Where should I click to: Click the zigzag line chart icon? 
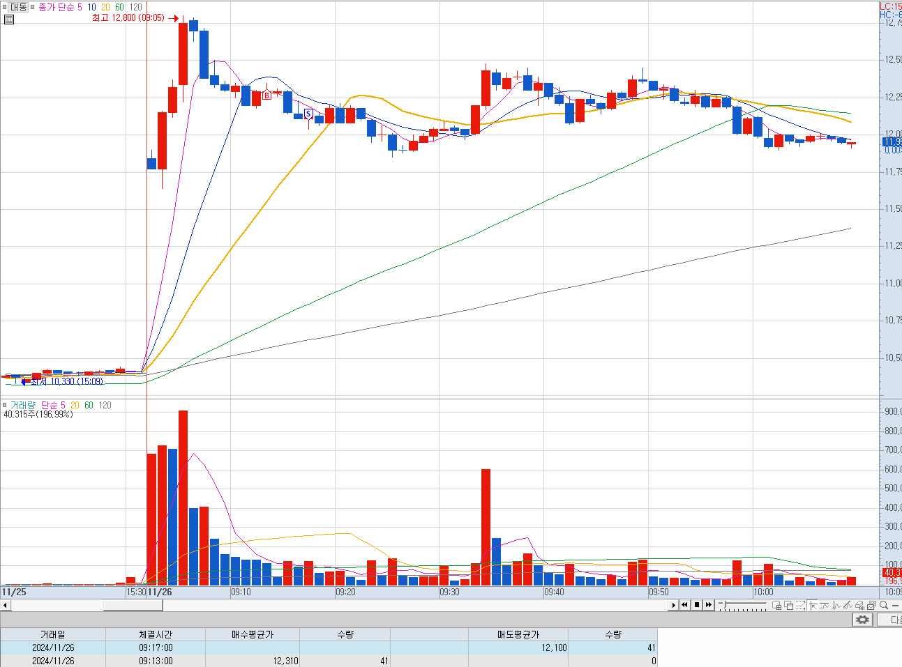[x=836, y=605]
